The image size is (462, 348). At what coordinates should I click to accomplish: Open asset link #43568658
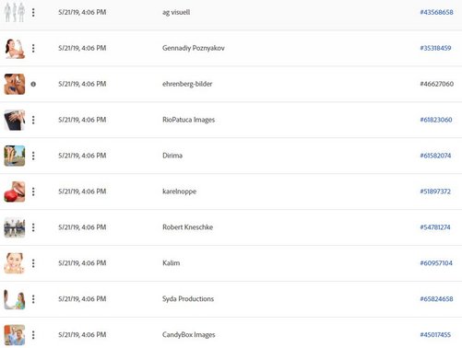tap(436, 12)
